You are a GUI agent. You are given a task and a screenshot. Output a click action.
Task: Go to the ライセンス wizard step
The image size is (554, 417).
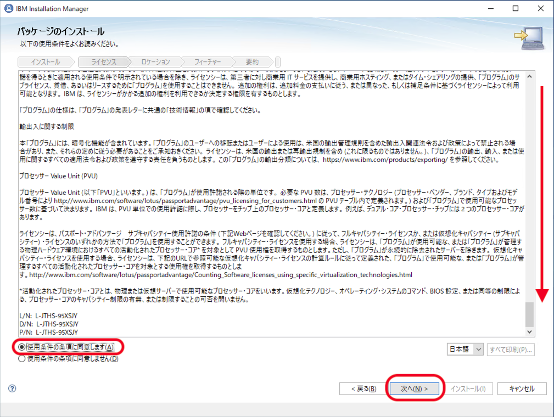pyautogui.click(x=104, y=62)
